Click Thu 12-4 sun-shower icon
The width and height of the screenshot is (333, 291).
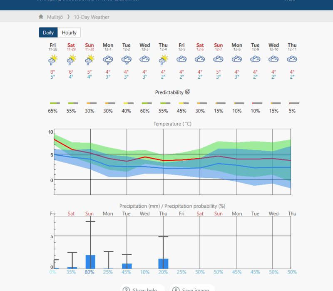pyautogui.click(x=163, y=60)
